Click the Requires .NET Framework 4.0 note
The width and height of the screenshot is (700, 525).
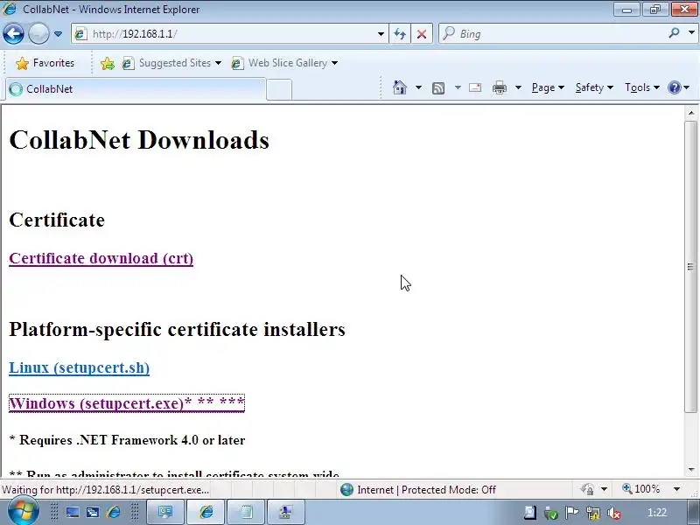click(x=127, y=440)
